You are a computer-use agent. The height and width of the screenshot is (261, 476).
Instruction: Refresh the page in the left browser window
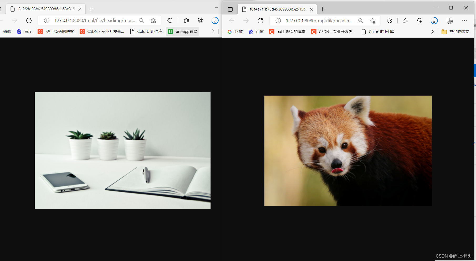point(29,20)
